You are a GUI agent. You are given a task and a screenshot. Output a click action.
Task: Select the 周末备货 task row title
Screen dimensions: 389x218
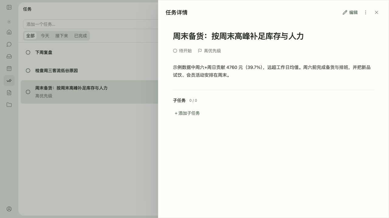click(71, 88)
